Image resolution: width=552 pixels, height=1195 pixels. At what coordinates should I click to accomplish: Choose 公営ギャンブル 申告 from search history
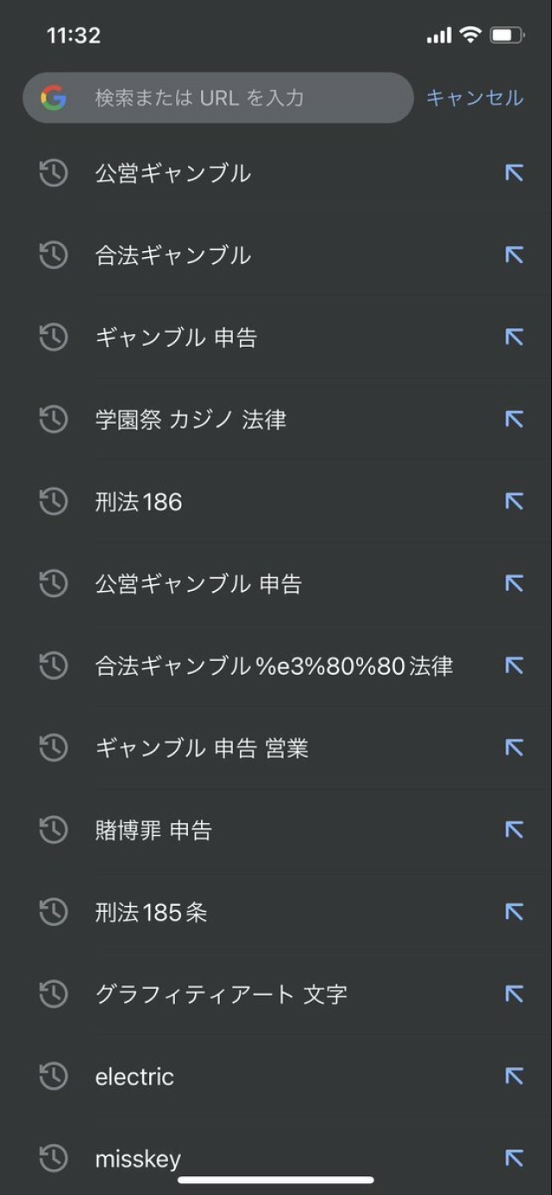(x=198, y=584)
